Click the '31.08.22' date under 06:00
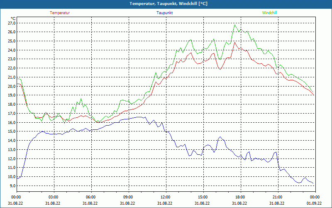 [90, 203]
